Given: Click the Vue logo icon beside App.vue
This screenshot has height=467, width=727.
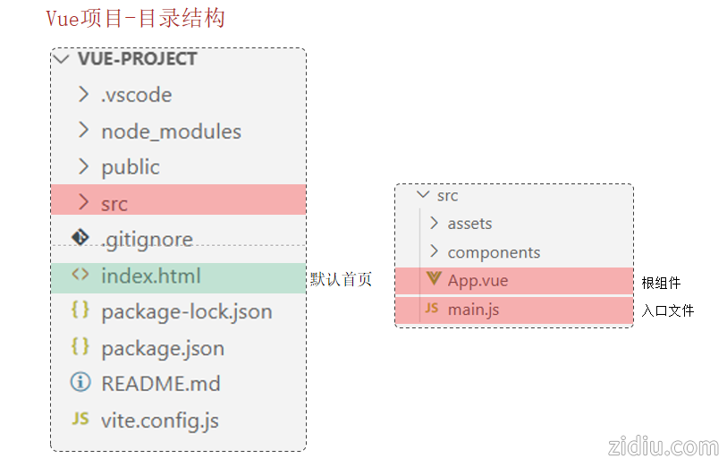Looking at the screenshot, I should tap(433, 279).
